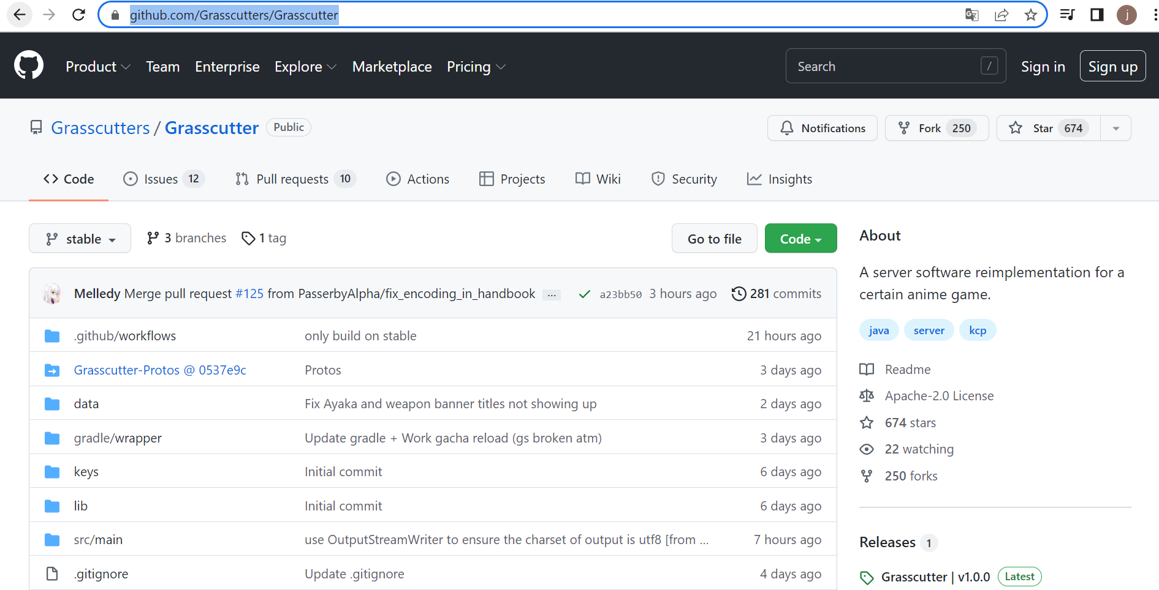
Task: Click the Melledy commit author avatar
Action: 52,294
